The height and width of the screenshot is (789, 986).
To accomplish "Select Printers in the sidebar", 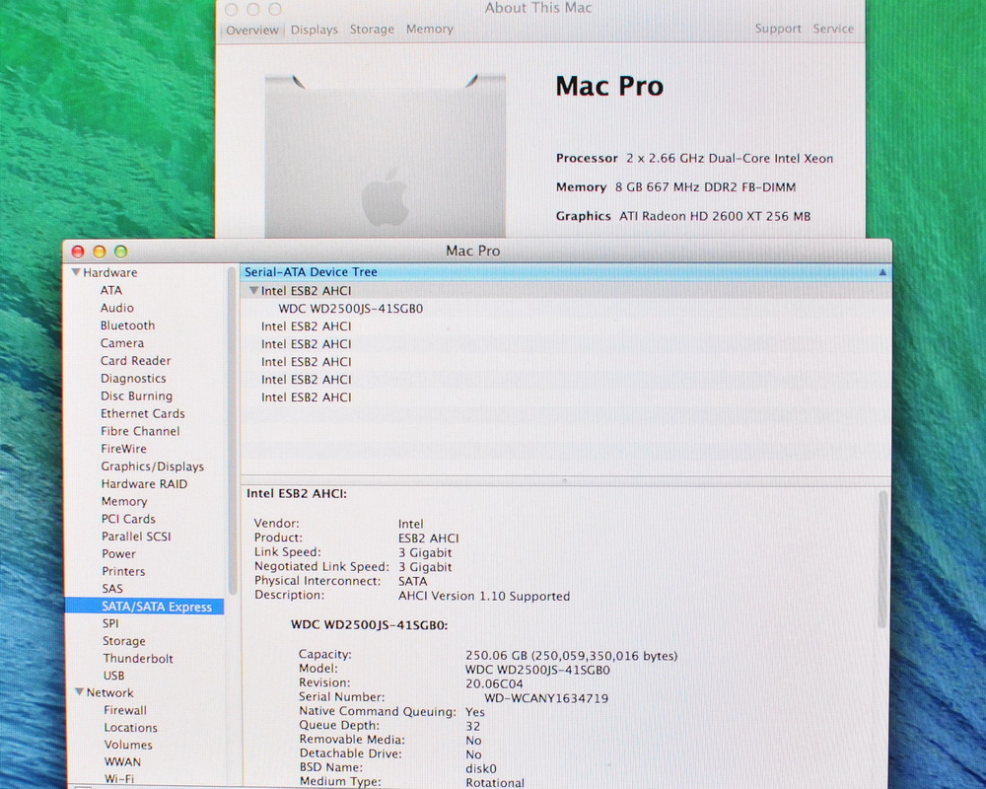I will [x=124, y=571].
